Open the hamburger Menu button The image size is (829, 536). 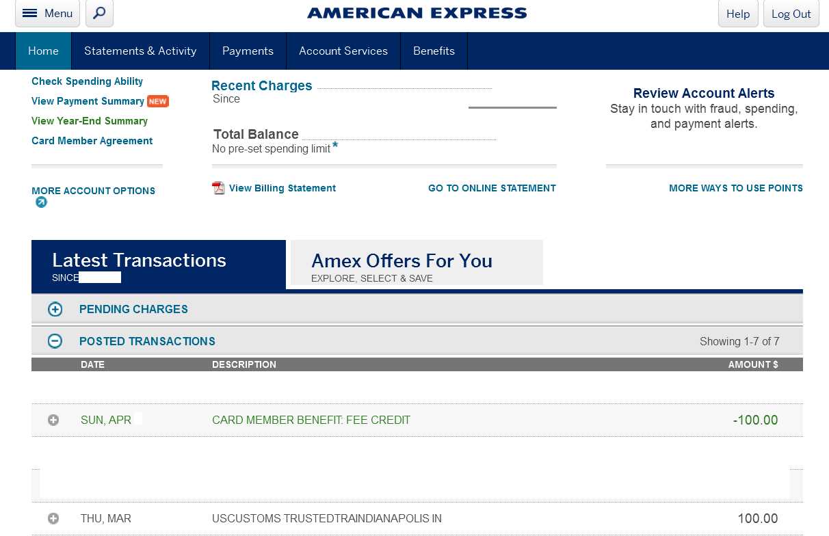pyautogui.click(x=47, y=14)
